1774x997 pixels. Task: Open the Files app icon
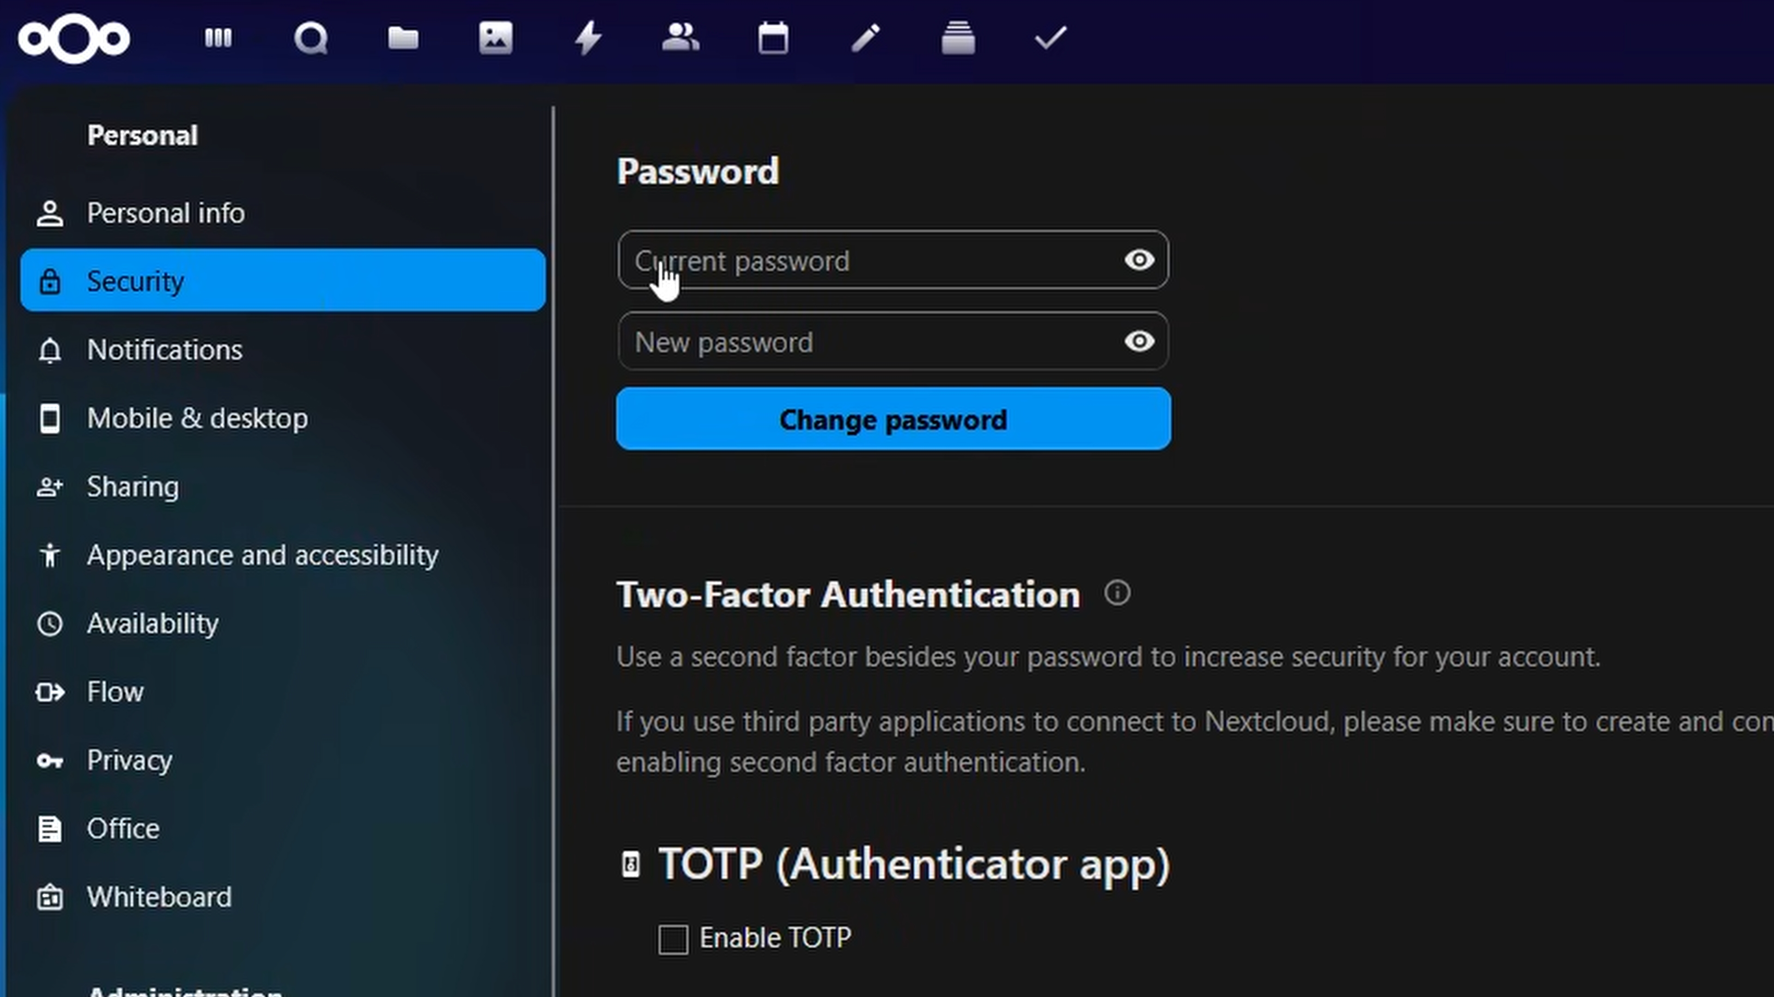click(404, 38)
